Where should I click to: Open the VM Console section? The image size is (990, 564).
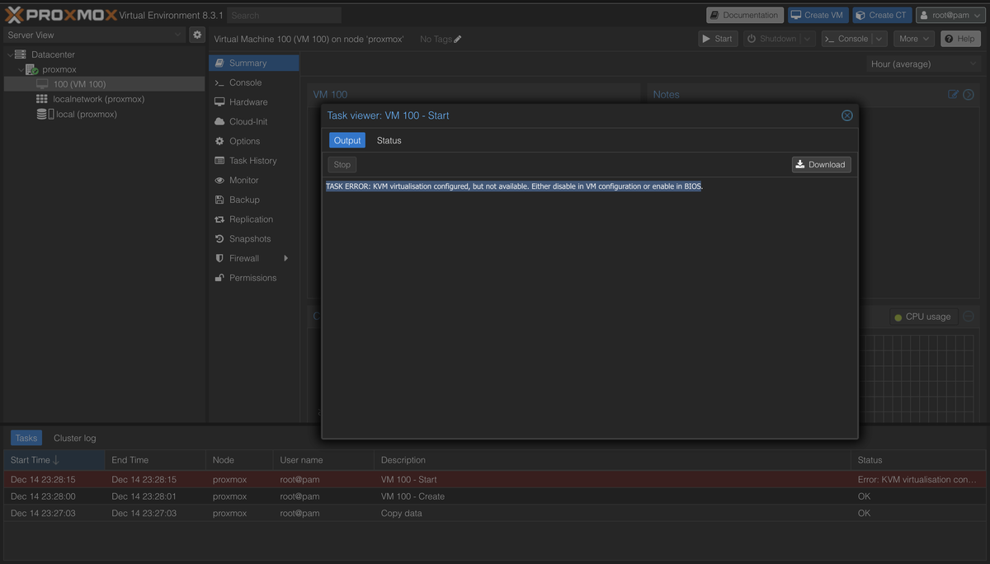pos(254,82)
